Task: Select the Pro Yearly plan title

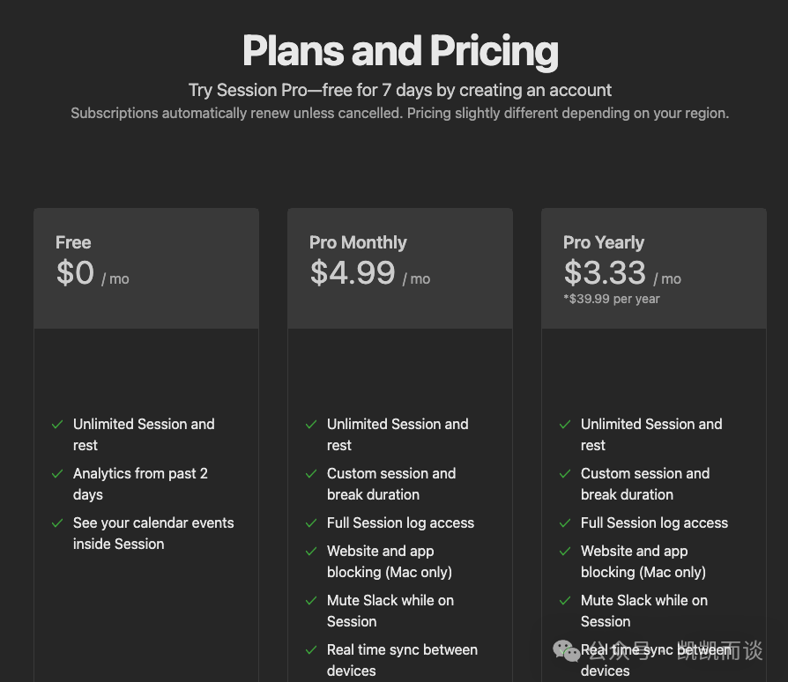Action: coord(604,242)
